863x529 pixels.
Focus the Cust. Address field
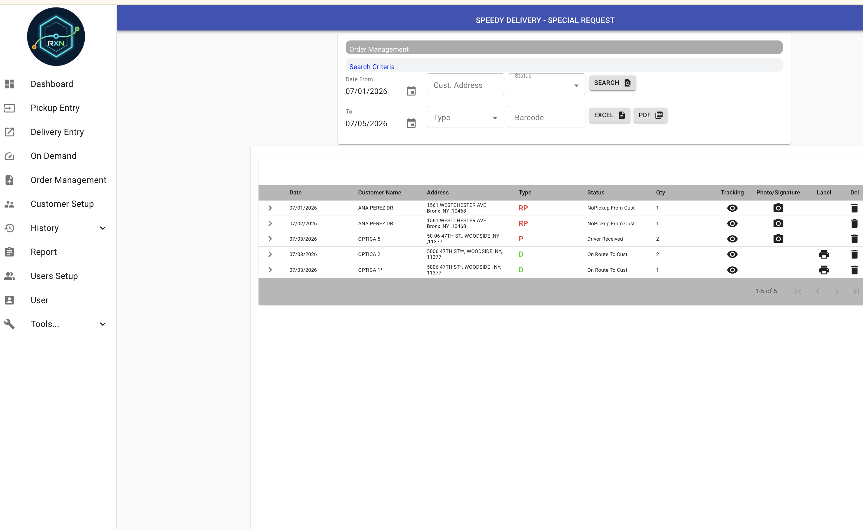(465, 85)
